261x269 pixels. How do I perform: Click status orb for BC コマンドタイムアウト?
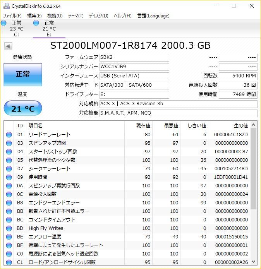coord(9,220)
